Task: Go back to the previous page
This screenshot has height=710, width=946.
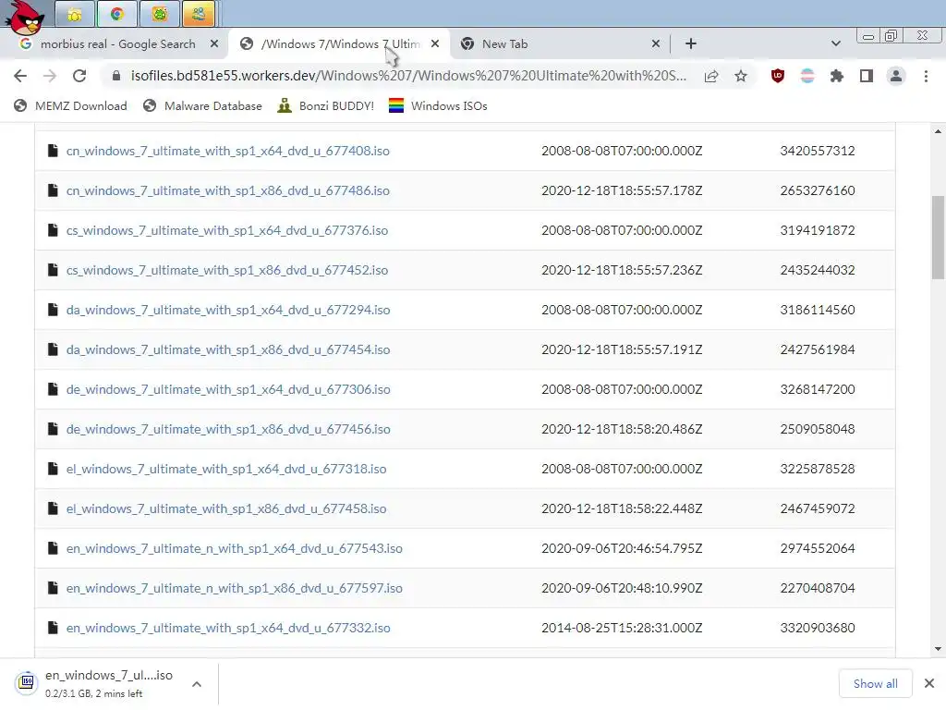Action: 20,76
